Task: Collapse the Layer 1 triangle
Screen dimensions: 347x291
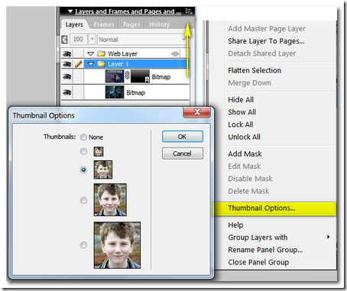Action: click(91, 64)
